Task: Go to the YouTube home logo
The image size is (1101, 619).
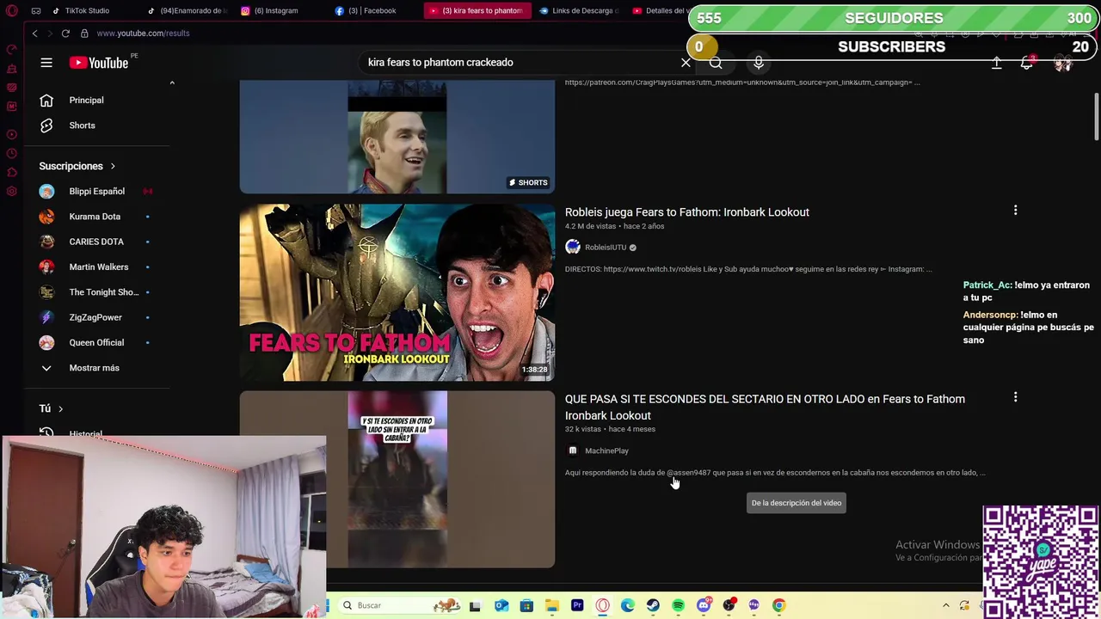Action: click(x=99, y=63)
